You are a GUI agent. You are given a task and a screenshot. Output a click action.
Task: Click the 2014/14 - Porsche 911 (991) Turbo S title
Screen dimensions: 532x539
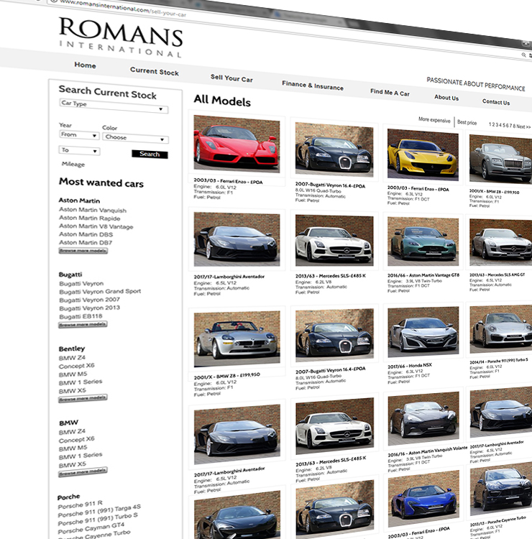tap(499, 361)
